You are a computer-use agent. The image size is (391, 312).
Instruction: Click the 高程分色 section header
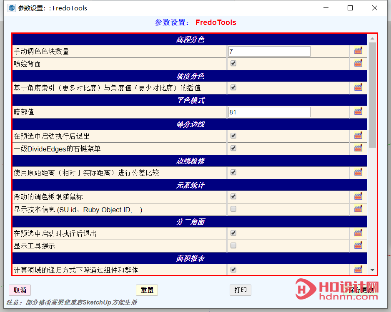point(190,39)
